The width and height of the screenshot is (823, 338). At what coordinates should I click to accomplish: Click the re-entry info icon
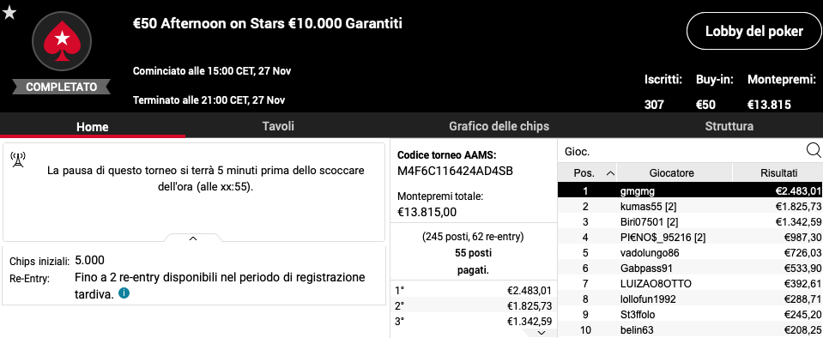coord(124,293)
